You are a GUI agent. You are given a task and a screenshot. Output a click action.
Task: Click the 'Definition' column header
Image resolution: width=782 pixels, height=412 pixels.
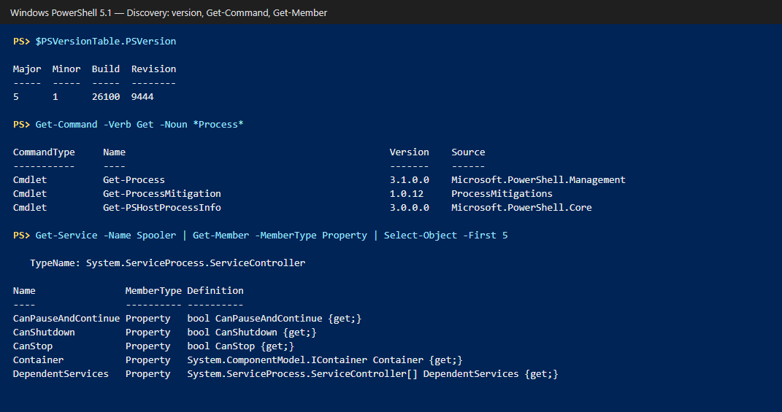[215, 290]
